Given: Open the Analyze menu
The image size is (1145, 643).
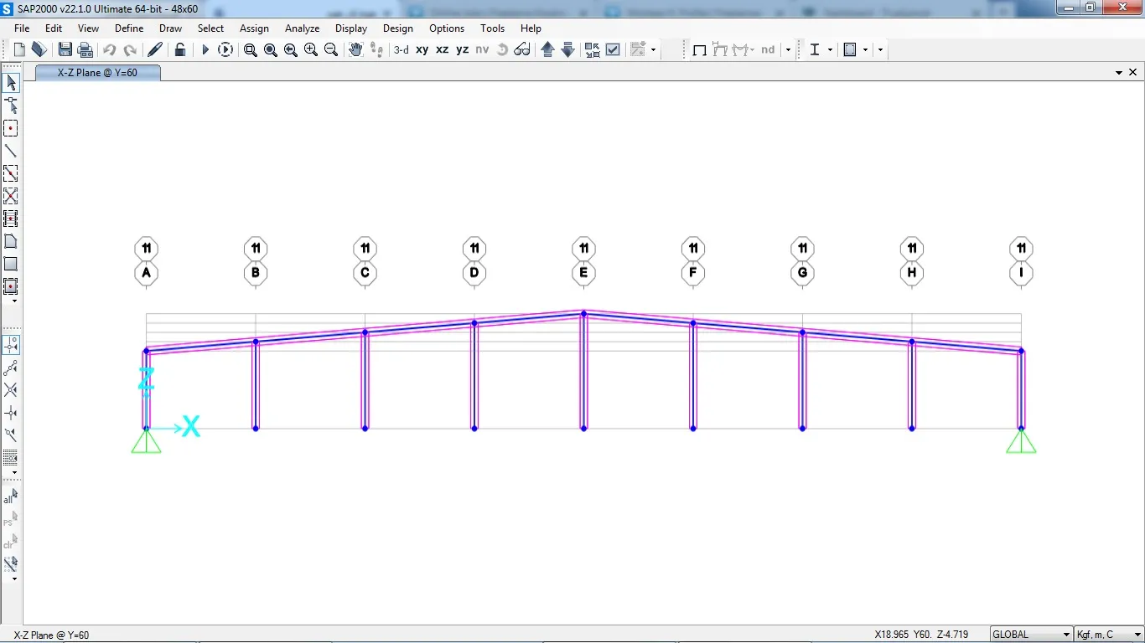Looking at the screenshot, I should (302, 28).
